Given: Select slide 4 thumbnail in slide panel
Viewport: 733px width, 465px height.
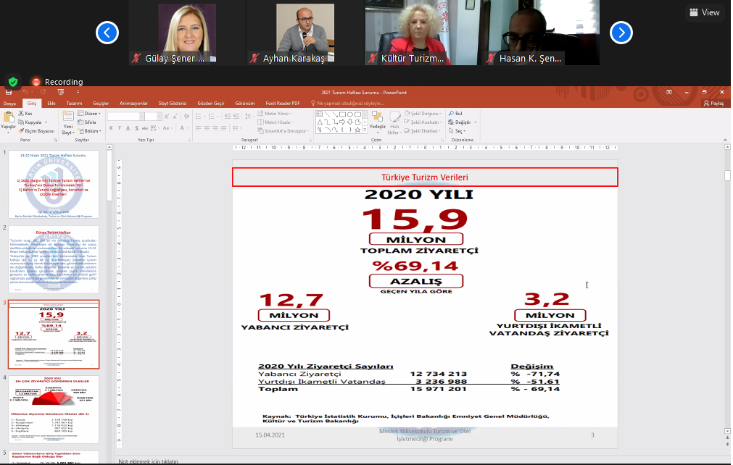Looking at the screenshot, I should point(54,409).
